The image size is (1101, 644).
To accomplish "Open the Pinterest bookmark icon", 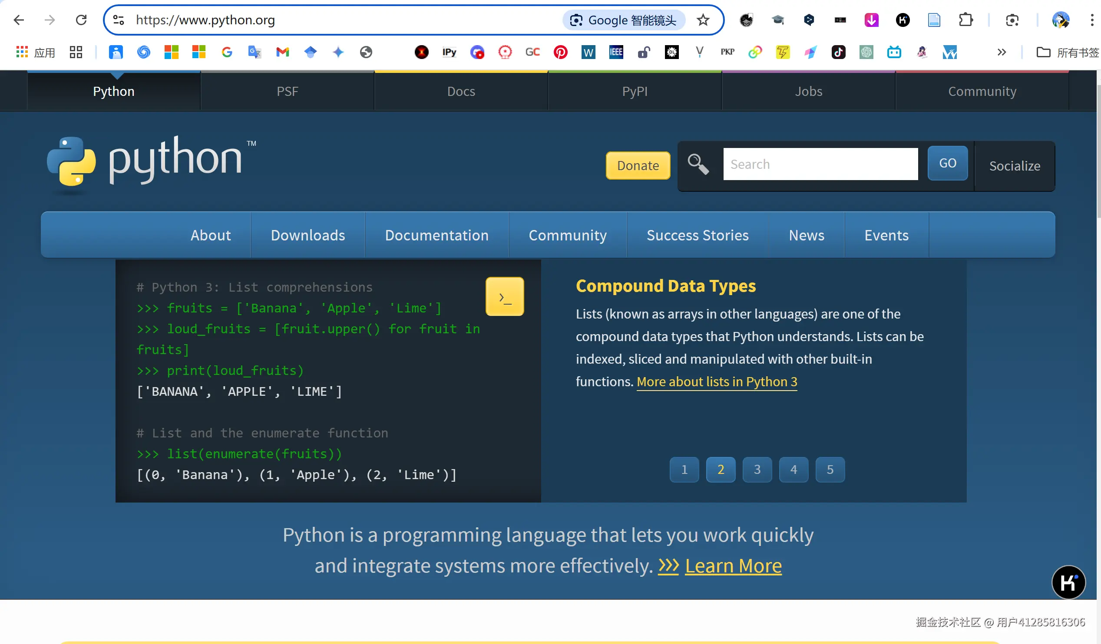I will 561,53.
